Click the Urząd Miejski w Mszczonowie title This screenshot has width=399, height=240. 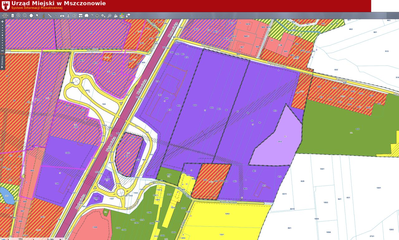(58, 3)
